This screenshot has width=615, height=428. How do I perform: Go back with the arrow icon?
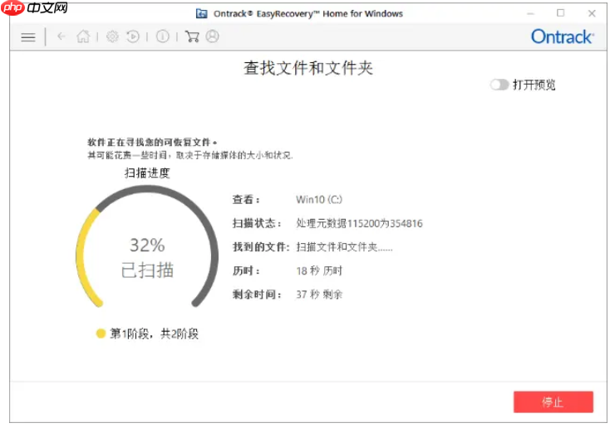click(61, 36)
